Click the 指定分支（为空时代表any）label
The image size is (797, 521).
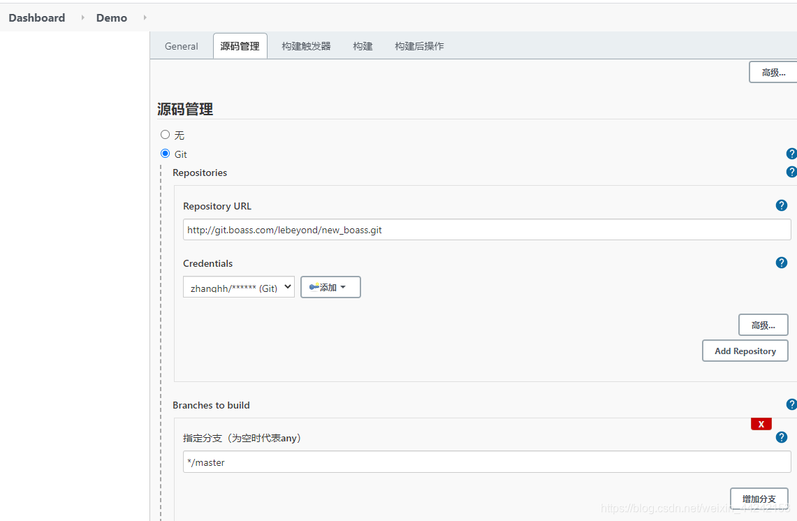click(243, 438)
